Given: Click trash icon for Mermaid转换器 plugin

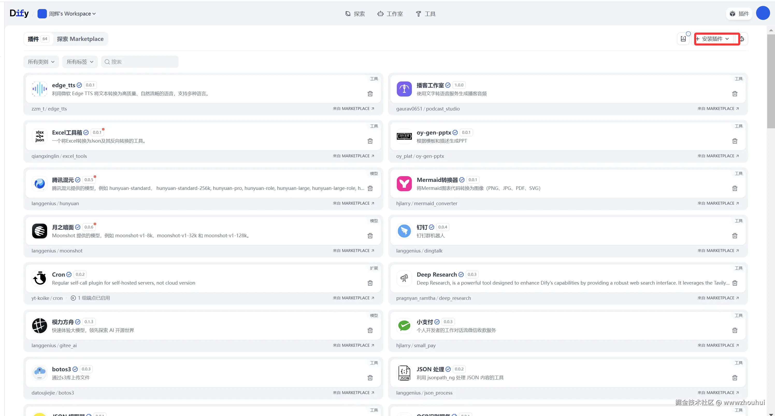Looking at the screenshot, I should [735, 188].
